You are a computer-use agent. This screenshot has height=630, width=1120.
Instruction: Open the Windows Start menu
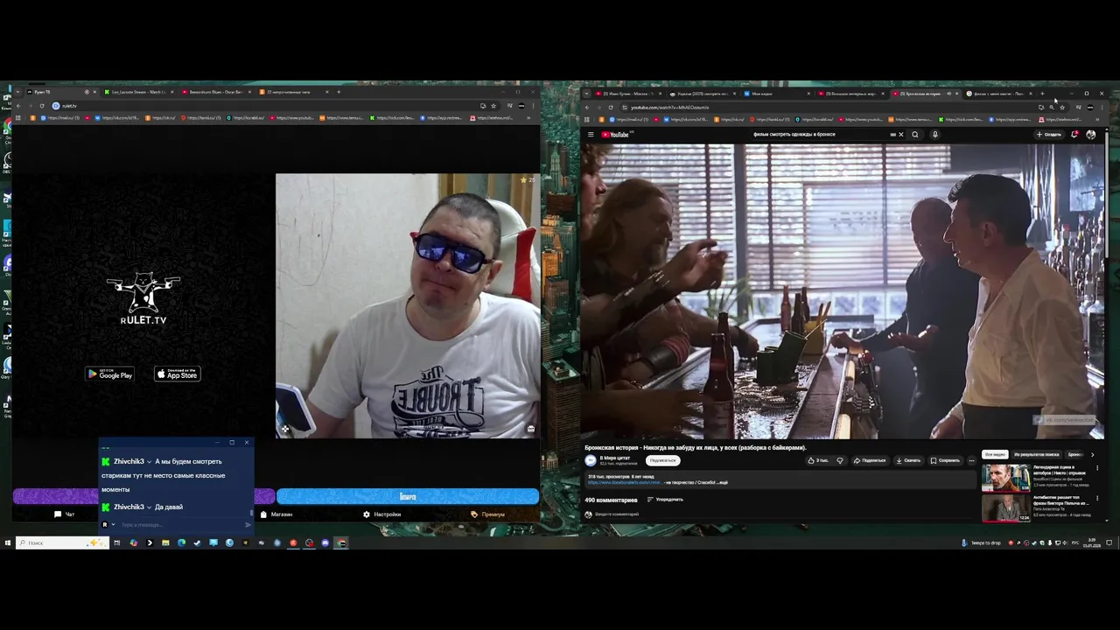click(8, 542)
